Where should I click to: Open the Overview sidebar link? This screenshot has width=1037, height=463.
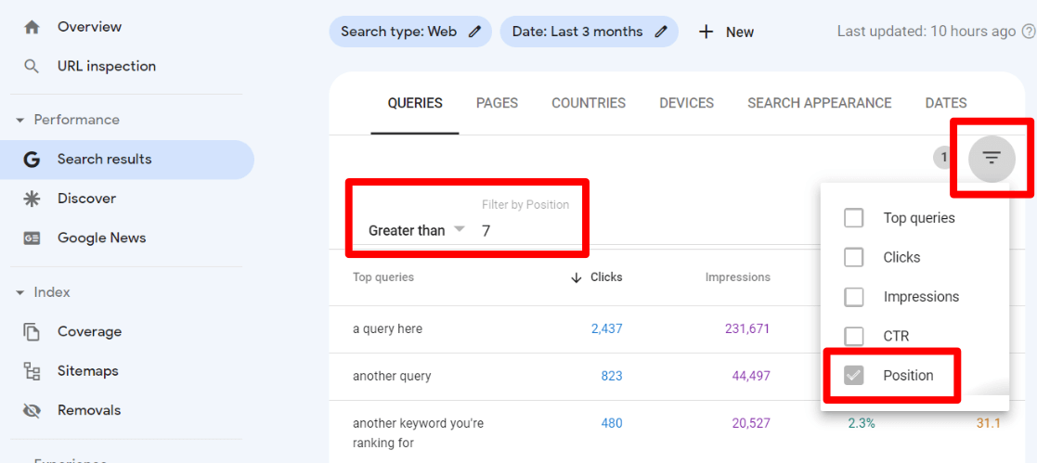89,27
